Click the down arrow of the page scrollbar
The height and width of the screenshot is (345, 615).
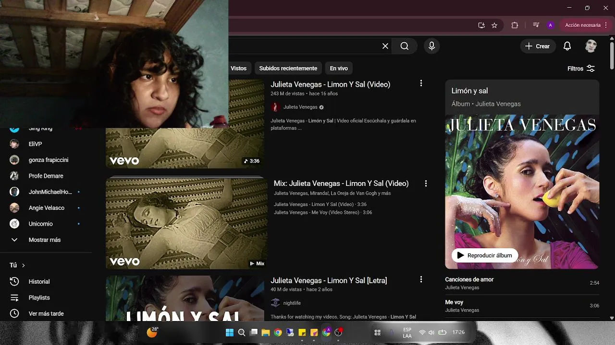tap(612, 318)
